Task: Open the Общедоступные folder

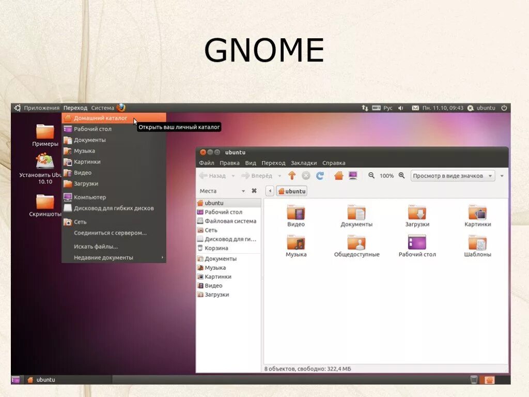Action: (x=356, y=246)
